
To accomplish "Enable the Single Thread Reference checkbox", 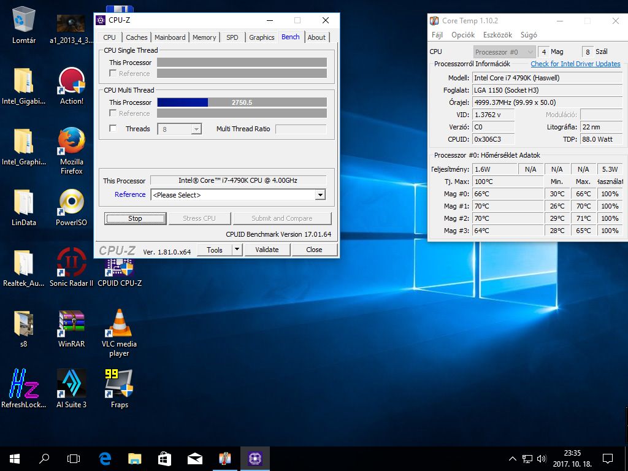I will point(113,74).
